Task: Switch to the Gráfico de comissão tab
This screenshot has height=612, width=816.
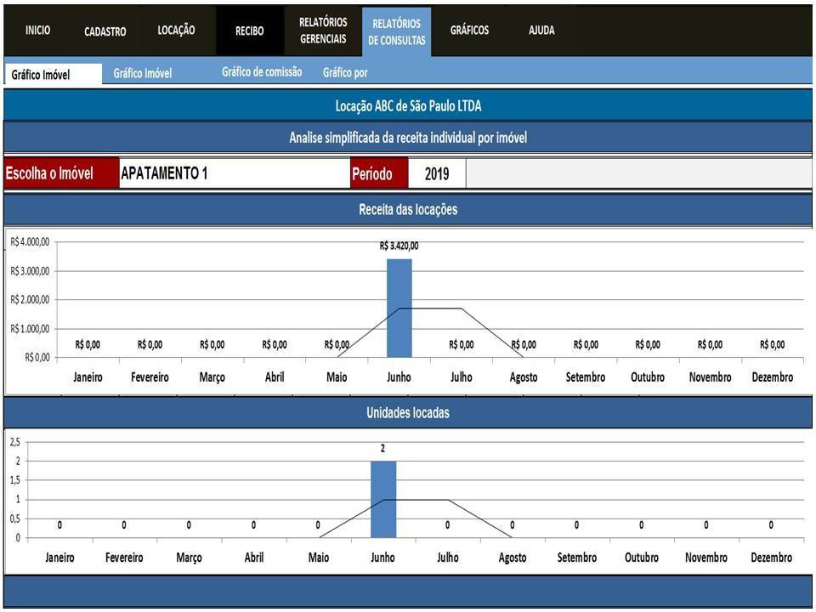Action: 262,72
